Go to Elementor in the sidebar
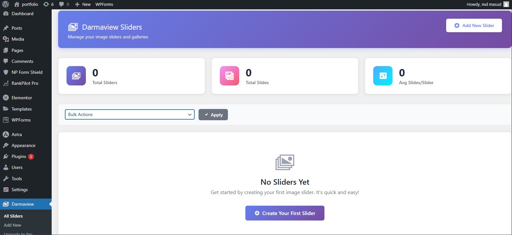 pos(22,98)
